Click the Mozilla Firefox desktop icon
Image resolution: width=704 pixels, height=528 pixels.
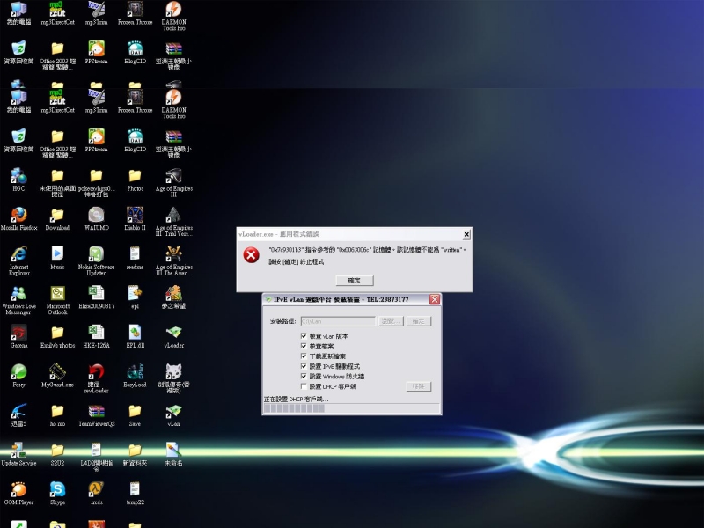point(18,216)
